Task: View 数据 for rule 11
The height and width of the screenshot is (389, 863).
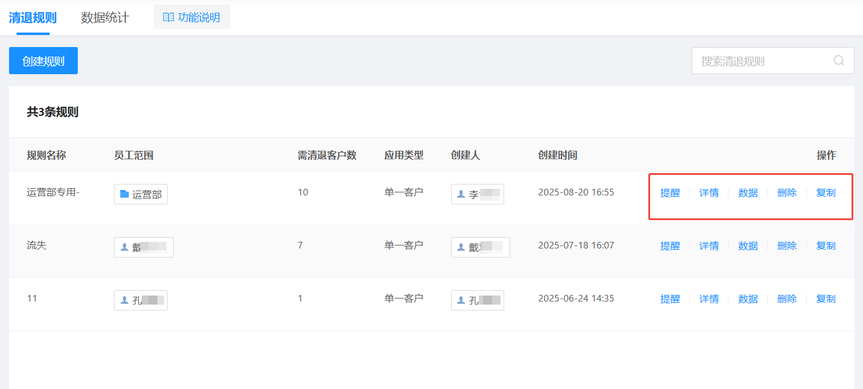Action: [748, 299]
